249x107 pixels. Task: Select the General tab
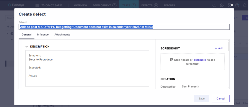(x=26, y=34)
